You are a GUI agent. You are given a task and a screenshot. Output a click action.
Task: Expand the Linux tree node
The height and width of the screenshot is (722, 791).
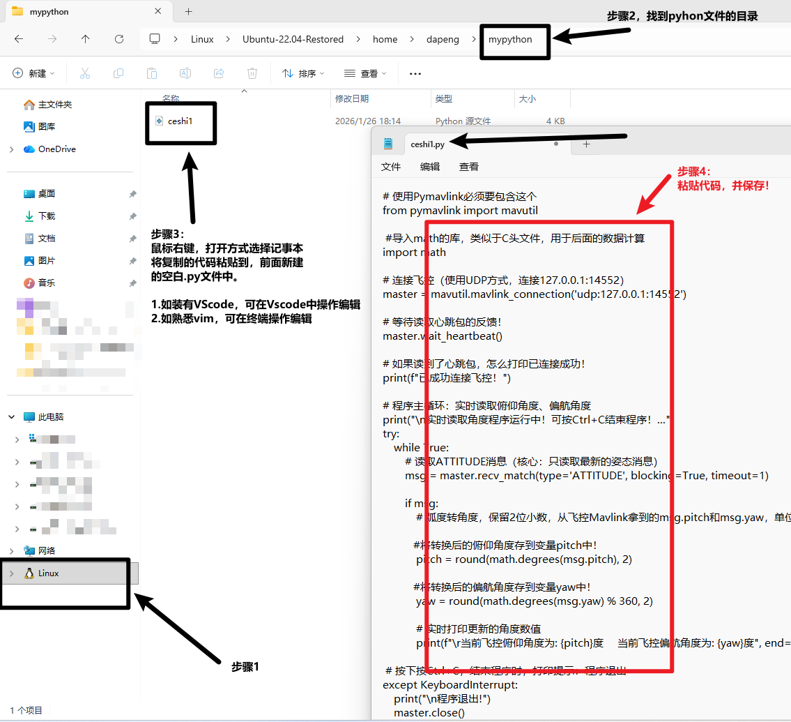coord(11,573)
